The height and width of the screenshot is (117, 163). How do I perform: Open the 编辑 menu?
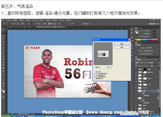click(x=15, y=20)
